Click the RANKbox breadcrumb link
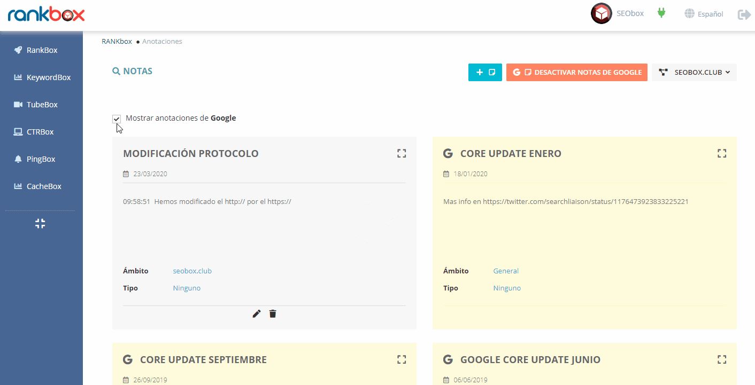This screenshot has height=385, width=755. click(117, 41)
